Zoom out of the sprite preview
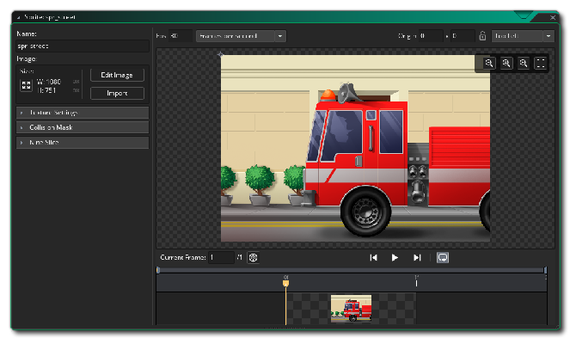The image size is (570, 344). click(488, 64)
